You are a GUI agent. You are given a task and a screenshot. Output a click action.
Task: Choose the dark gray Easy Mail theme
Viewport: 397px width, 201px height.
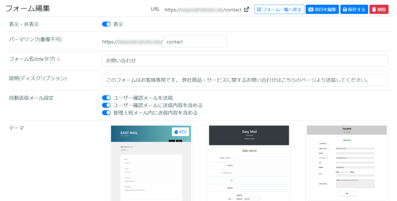pyautogui.click(x=249, y=163)
